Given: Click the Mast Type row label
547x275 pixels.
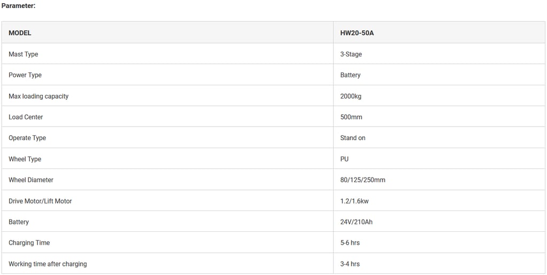Looking at the screenshot, I should [24, 54].
